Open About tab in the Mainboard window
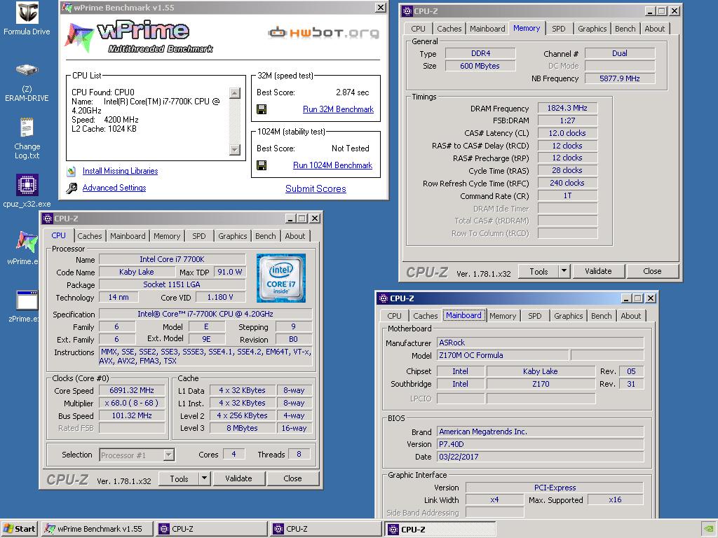 [631, 316]
